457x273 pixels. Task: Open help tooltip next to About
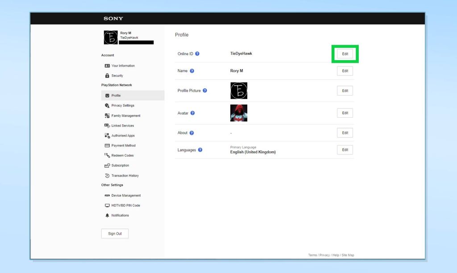click(191, 133)
